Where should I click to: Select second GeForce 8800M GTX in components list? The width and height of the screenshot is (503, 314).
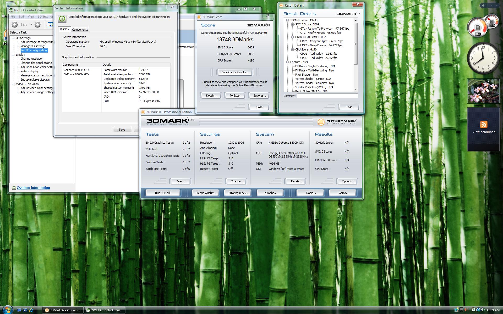pyautogui.click(x=76, y=74)
